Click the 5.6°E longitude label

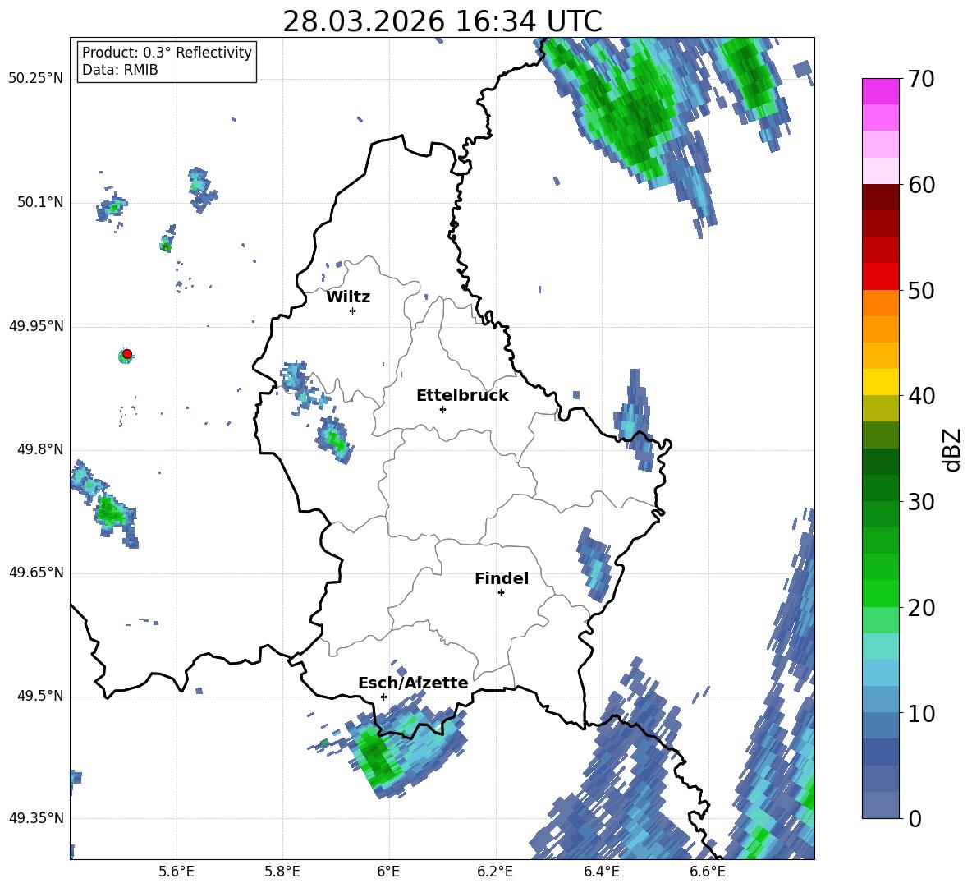[x=177, y=872]
